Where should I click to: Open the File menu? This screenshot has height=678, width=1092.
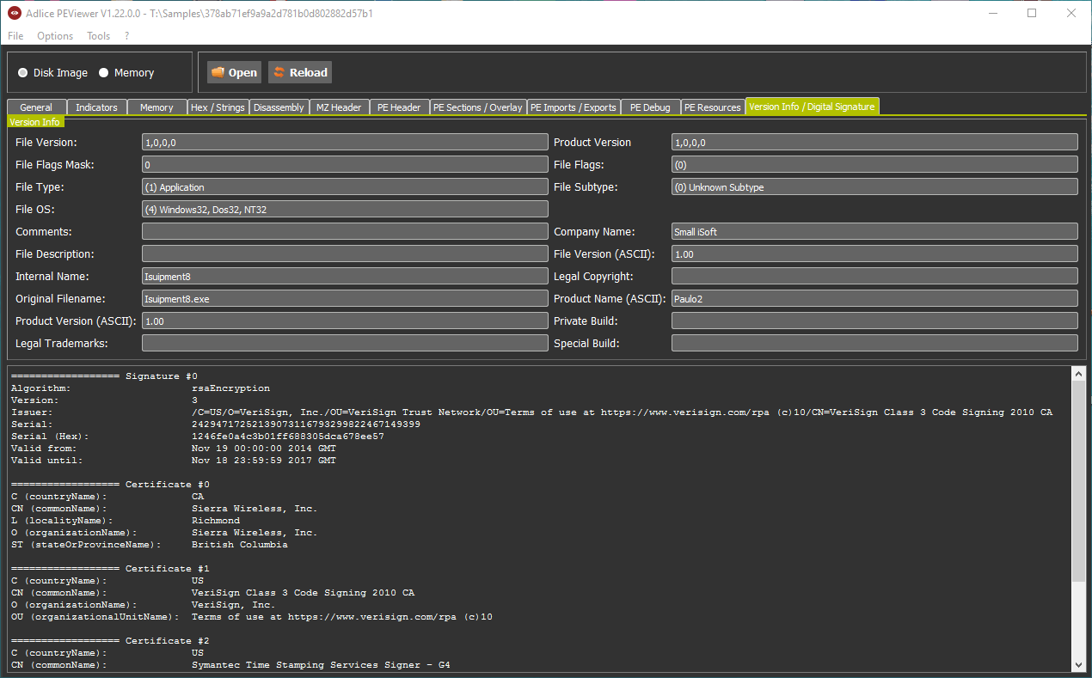15,36
